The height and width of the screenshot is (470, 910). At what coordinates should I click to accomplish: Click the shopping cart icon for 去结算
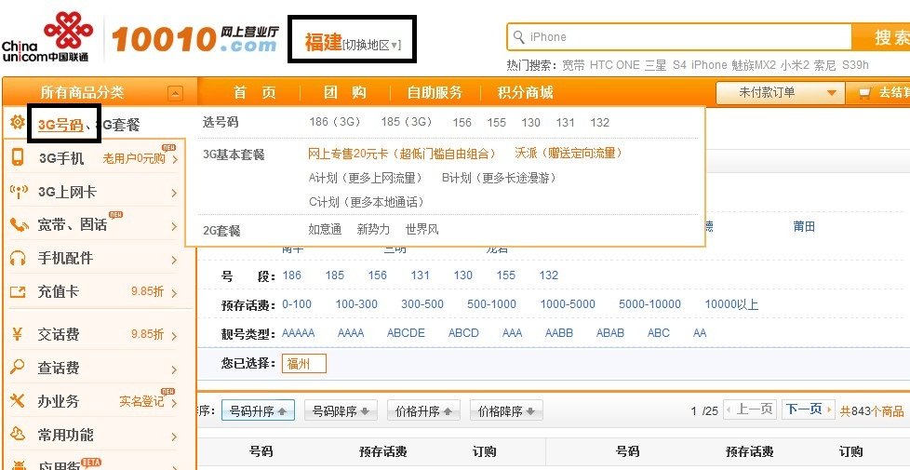pyautogui.click(x=864, y=93)
